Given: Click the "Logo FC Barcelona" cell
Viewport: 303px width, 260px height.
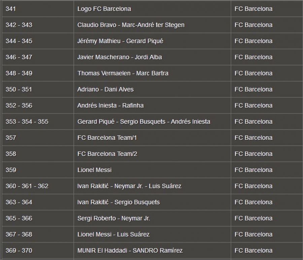Looking at the screenshot, I should pyautogui.click(x=104, y=9).
